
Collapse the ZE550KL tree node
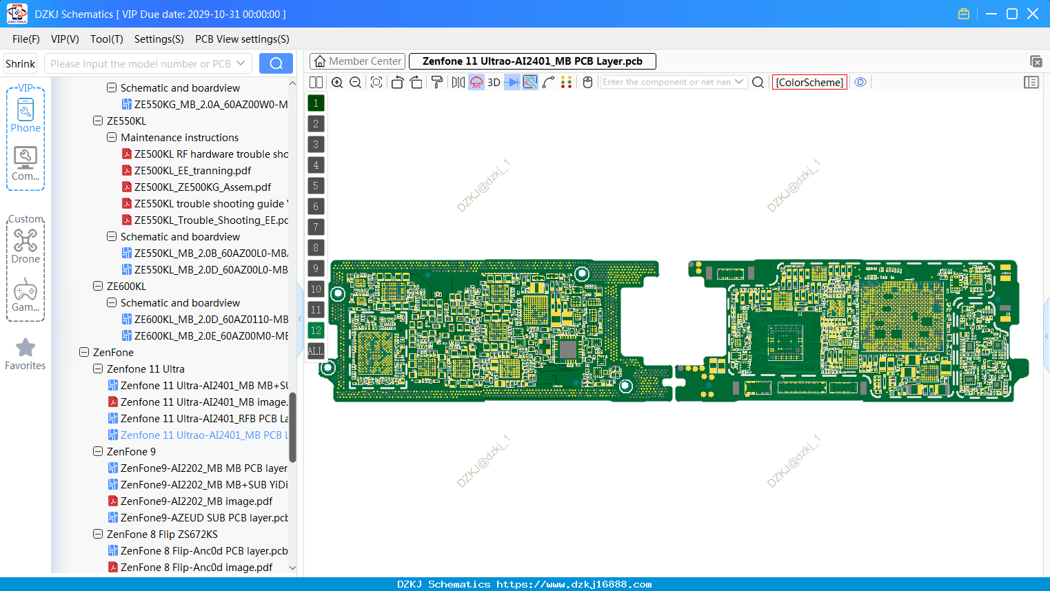[x=98, y=121]
